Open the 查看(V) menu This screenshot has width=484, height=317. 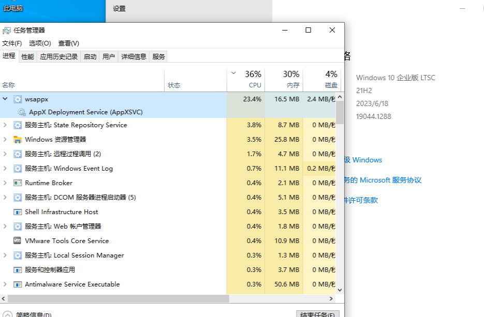click(x=68, y=43)
